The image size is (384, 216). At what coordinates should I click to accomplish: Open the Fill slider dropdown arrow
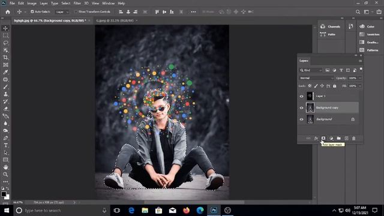tap(360, 86)
